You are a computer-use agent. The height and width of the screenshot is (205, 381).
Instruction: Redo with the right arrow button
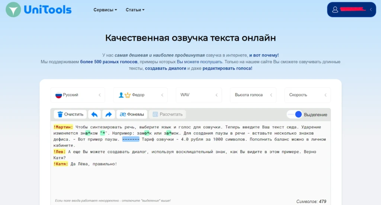pyautogui.click(x=109, y=114)
